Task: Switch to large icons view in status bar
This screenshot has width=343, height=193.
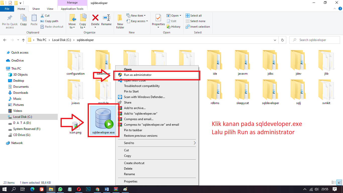Action: click(339, 183)
